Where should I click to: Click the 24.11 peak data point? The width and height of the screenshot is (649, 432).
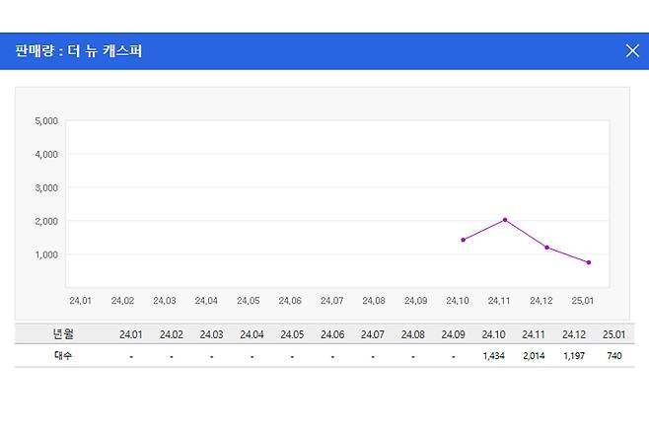(x=505, y=220)
